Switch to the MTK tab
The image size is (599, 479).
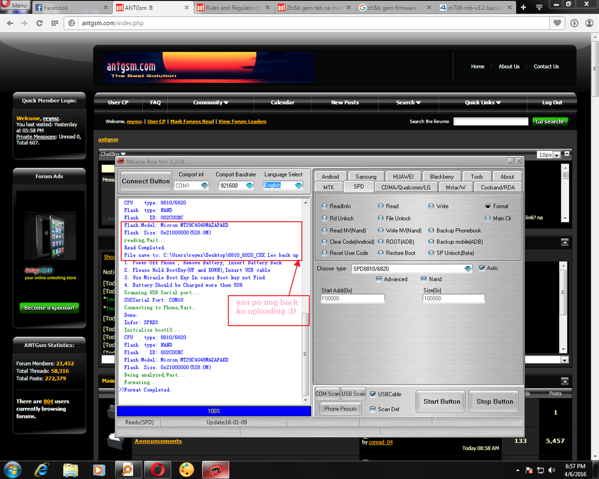(329, 187)
